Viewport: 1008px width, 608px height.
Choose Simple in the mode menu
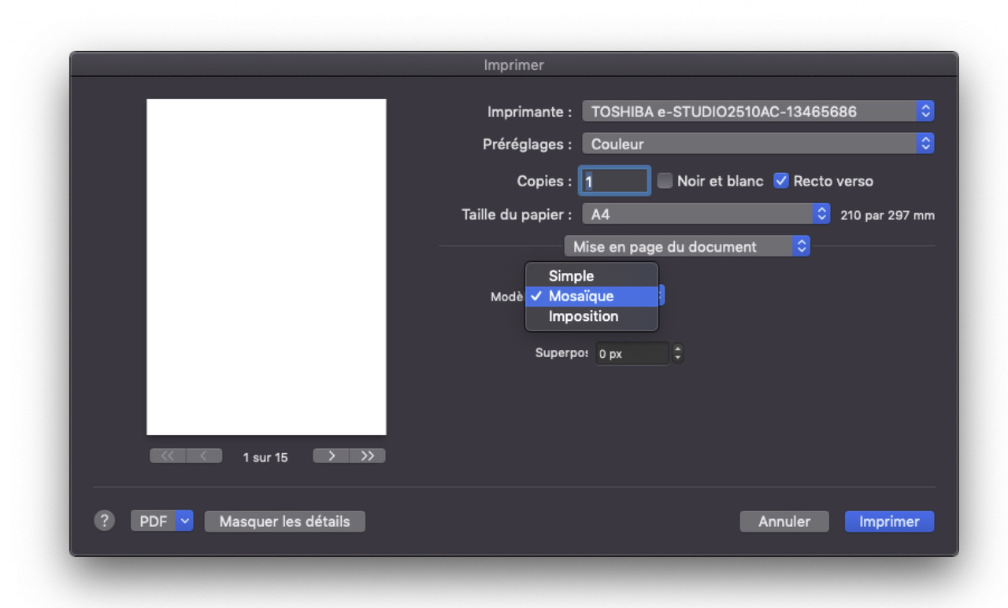coord(591,276)
